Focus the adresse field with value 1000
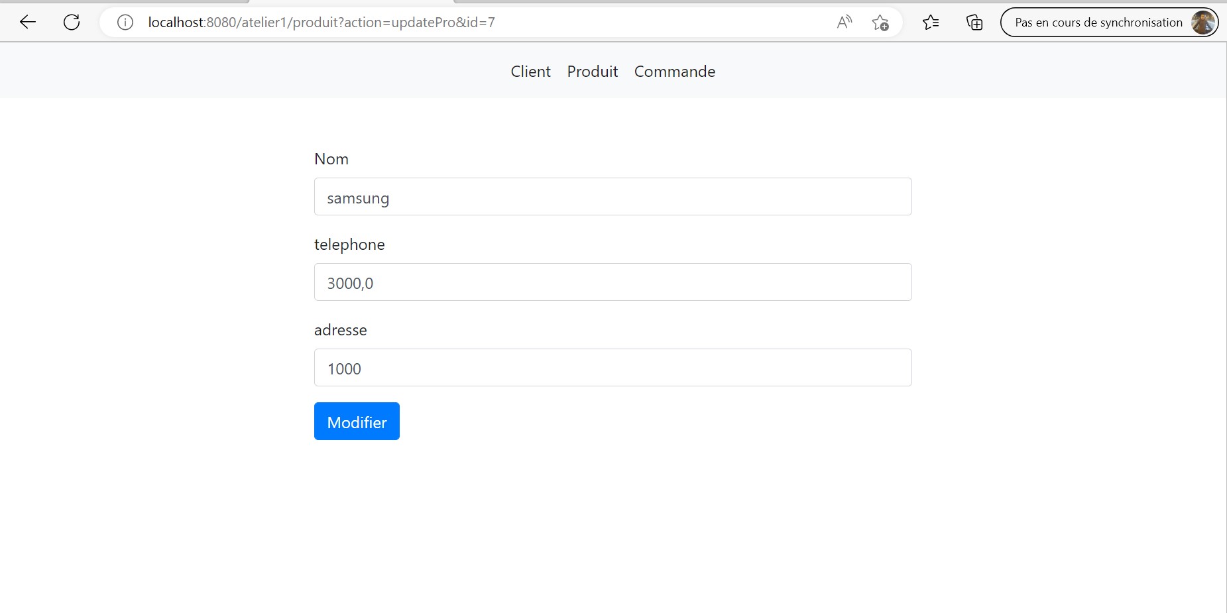This screenshot has height=613, width=1227. (612, 367)
